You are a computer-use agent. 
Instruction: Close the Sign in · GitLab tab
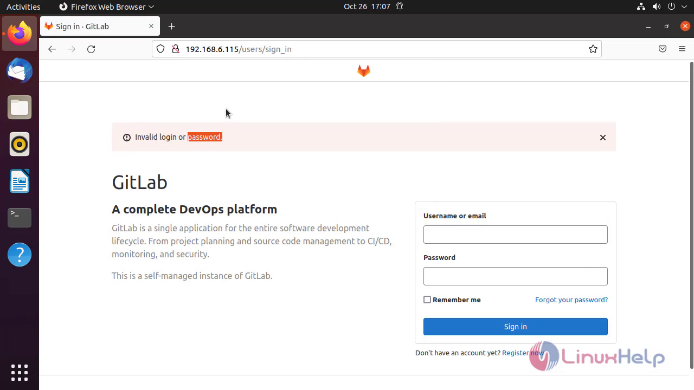(x=151, y=26)
